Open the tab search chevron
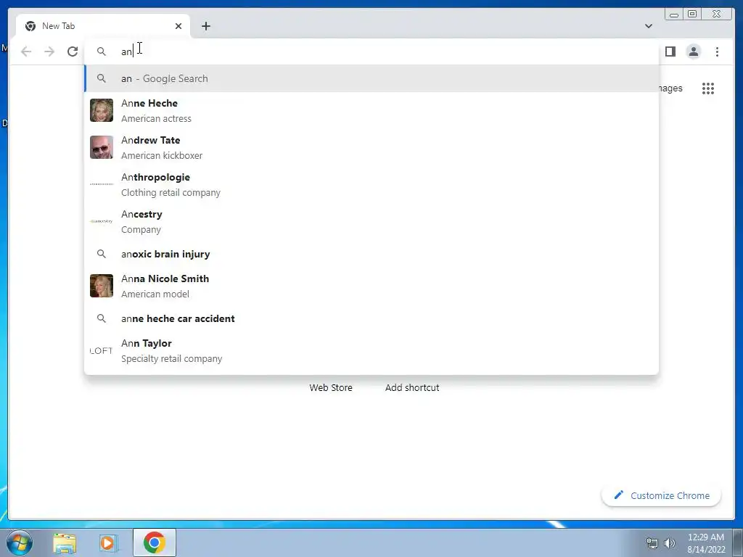Image resolution: width=743 pixels, height=557 pixels. [648, 26]
